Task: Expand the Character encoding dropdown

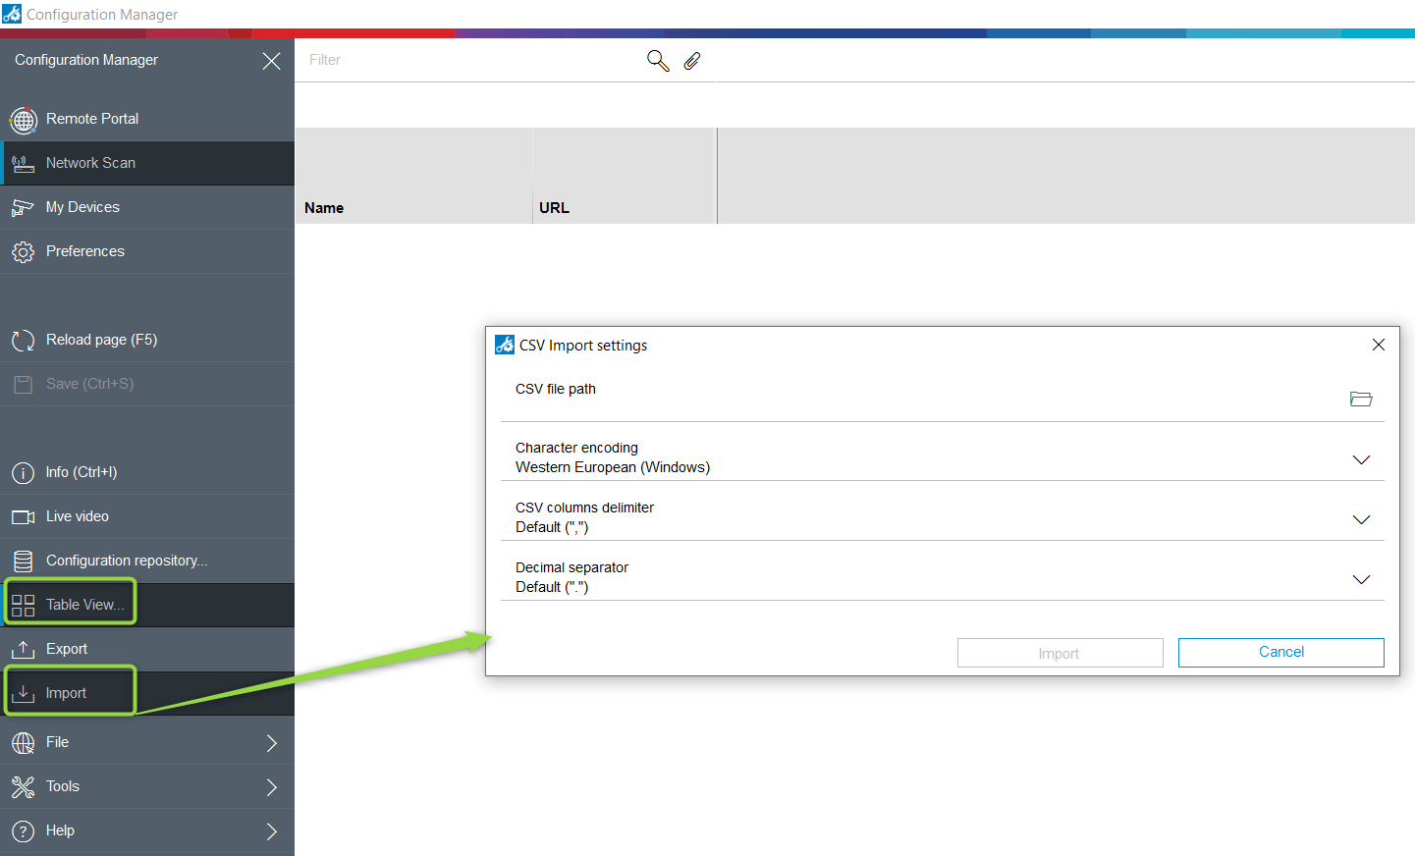Action: point(1360,459)
